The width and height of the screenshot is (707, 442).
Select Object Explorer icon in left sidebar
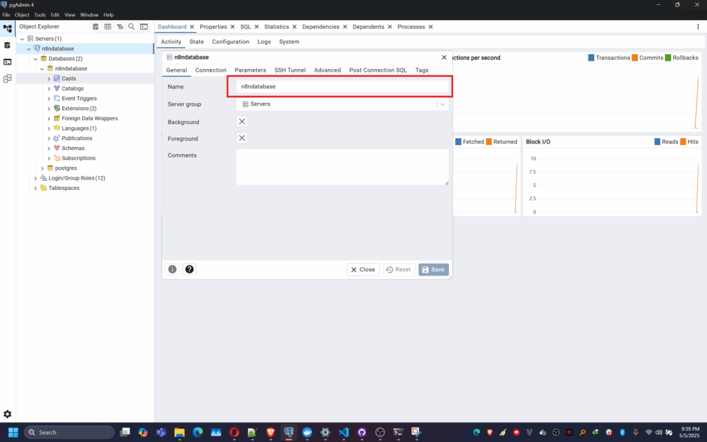pyautogui.click(x=8, y=28)
